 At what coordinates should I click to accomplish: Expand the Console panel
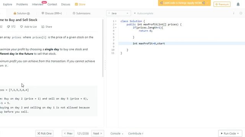tap(117, 134)
